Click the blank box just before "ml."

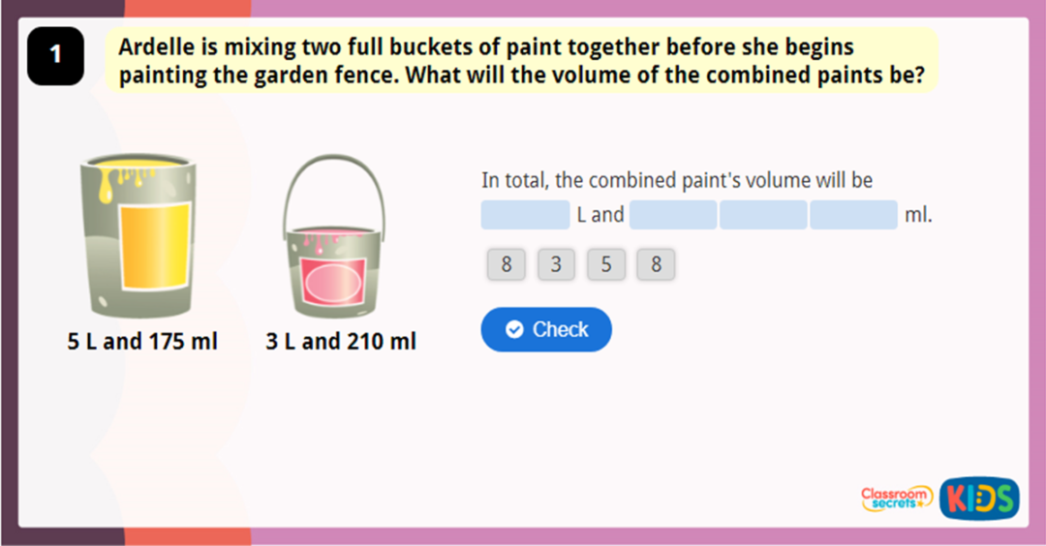pos(853,215)
